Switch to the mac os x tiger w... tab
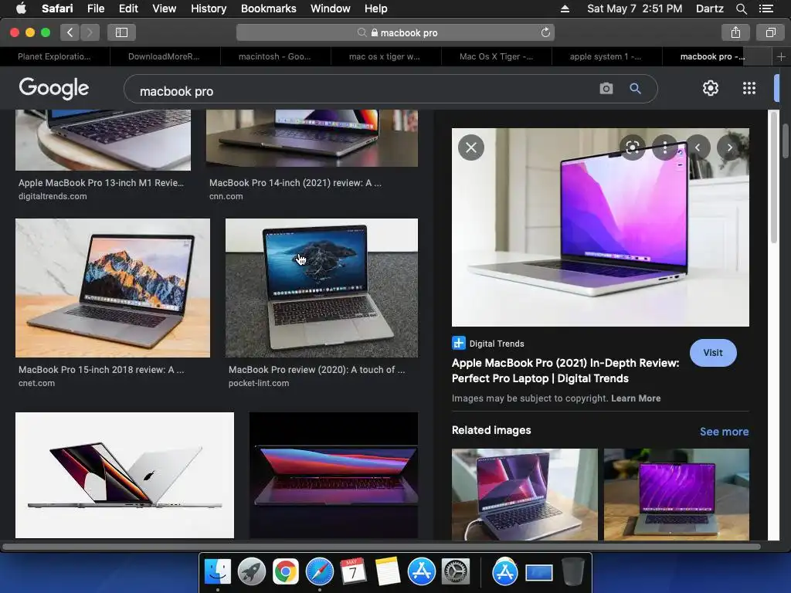791x593 pixels. 385,56
